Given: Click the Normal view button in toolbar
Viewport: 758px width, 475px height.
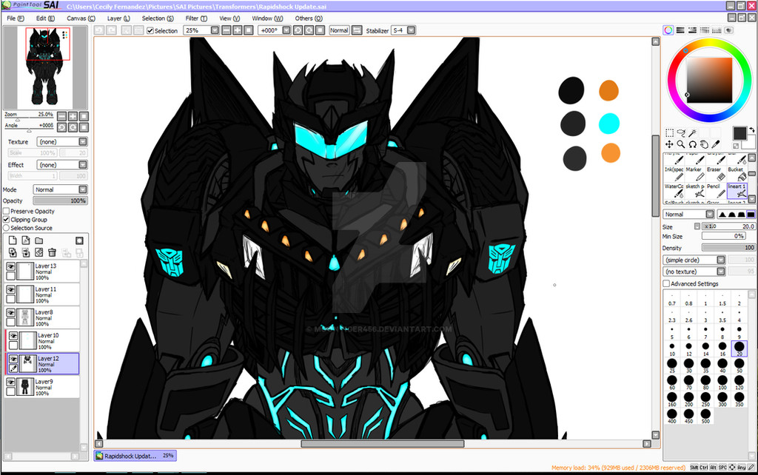Looking at the screenshot, I should pos(339,30).
